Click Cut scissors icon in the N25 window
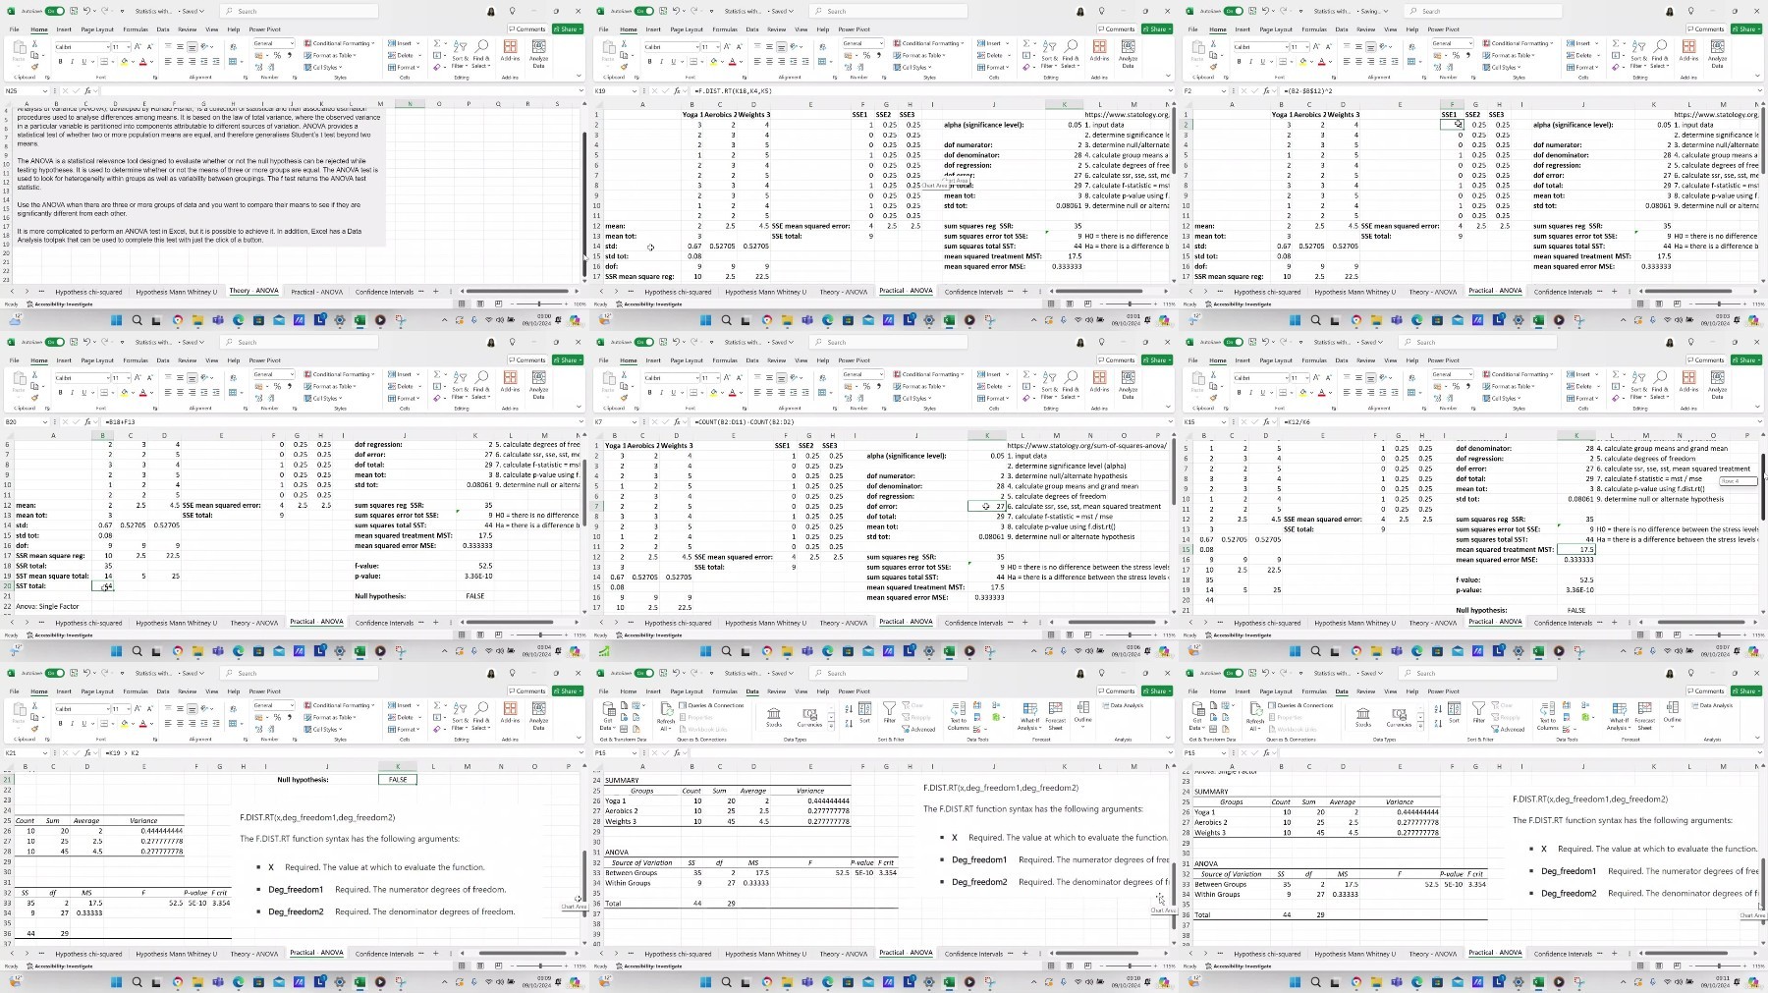Image resolution: width=1768 pixels, height=993 pixels. [x=34, y=45]
